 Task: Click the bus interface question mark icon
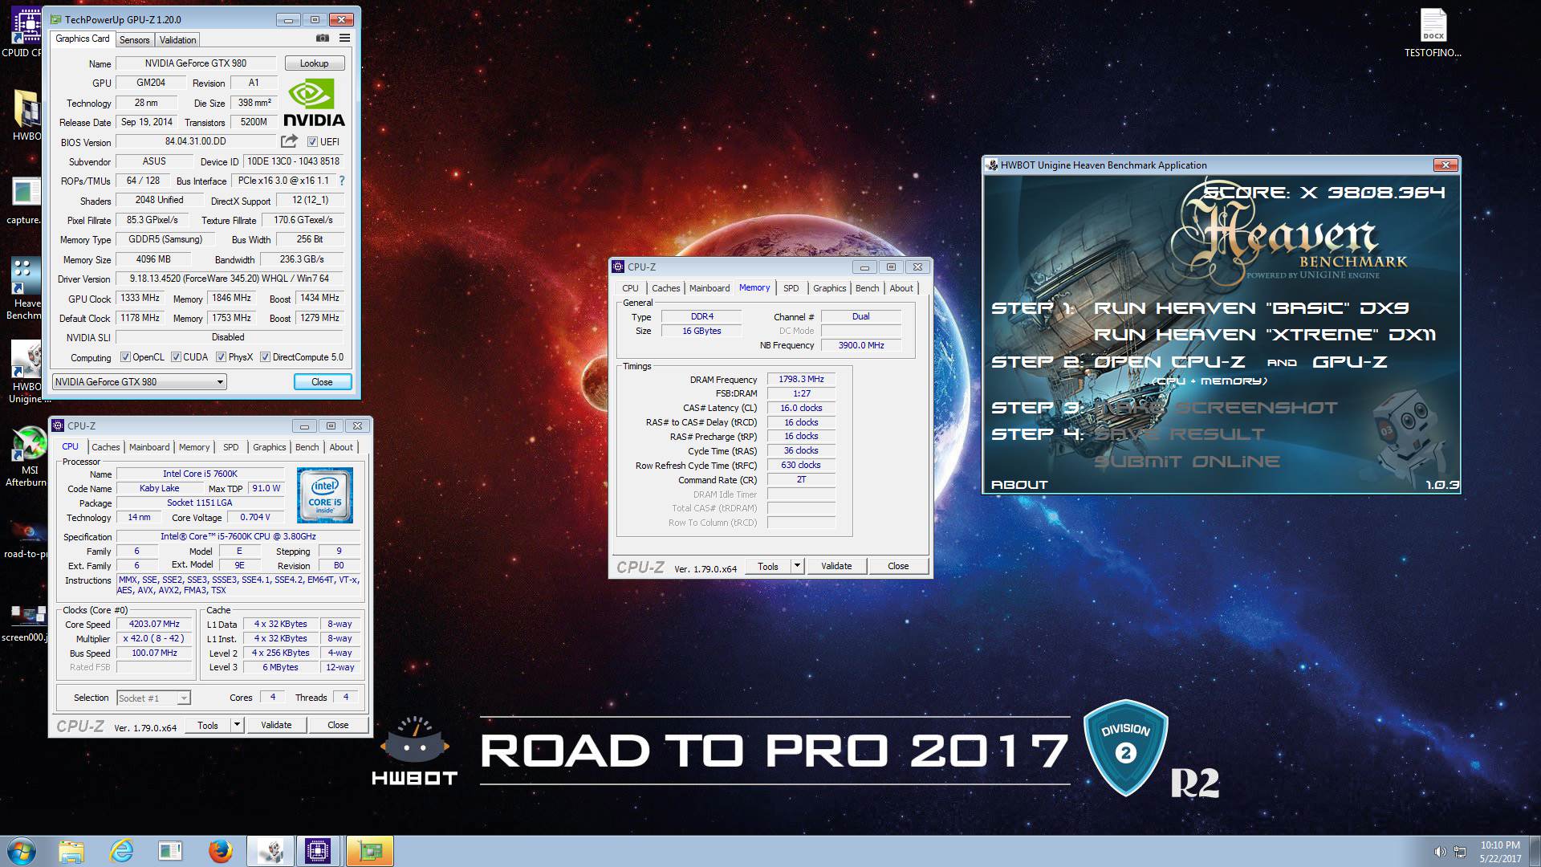tap(342, 181)
